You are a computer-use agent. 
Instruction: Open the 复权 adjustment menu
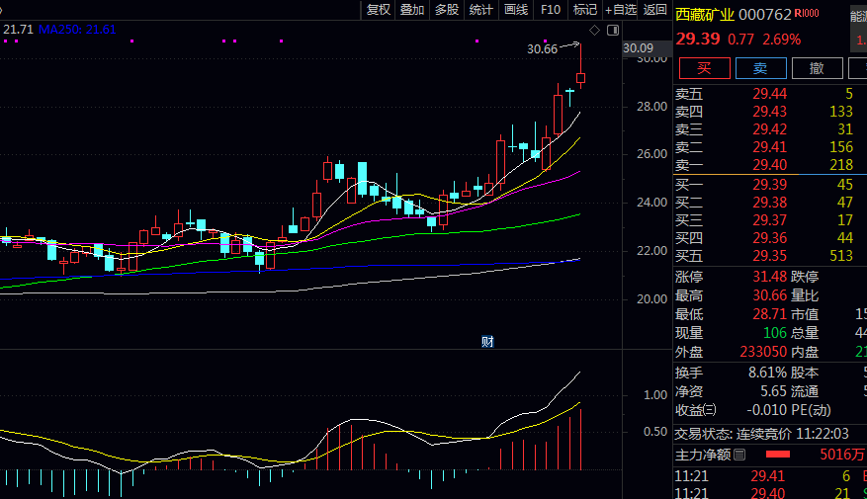pyautogui.click(x=379, y=10)
